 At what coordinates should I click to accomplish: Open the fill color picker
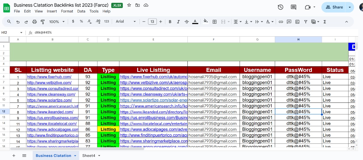(x=206, y=22)
